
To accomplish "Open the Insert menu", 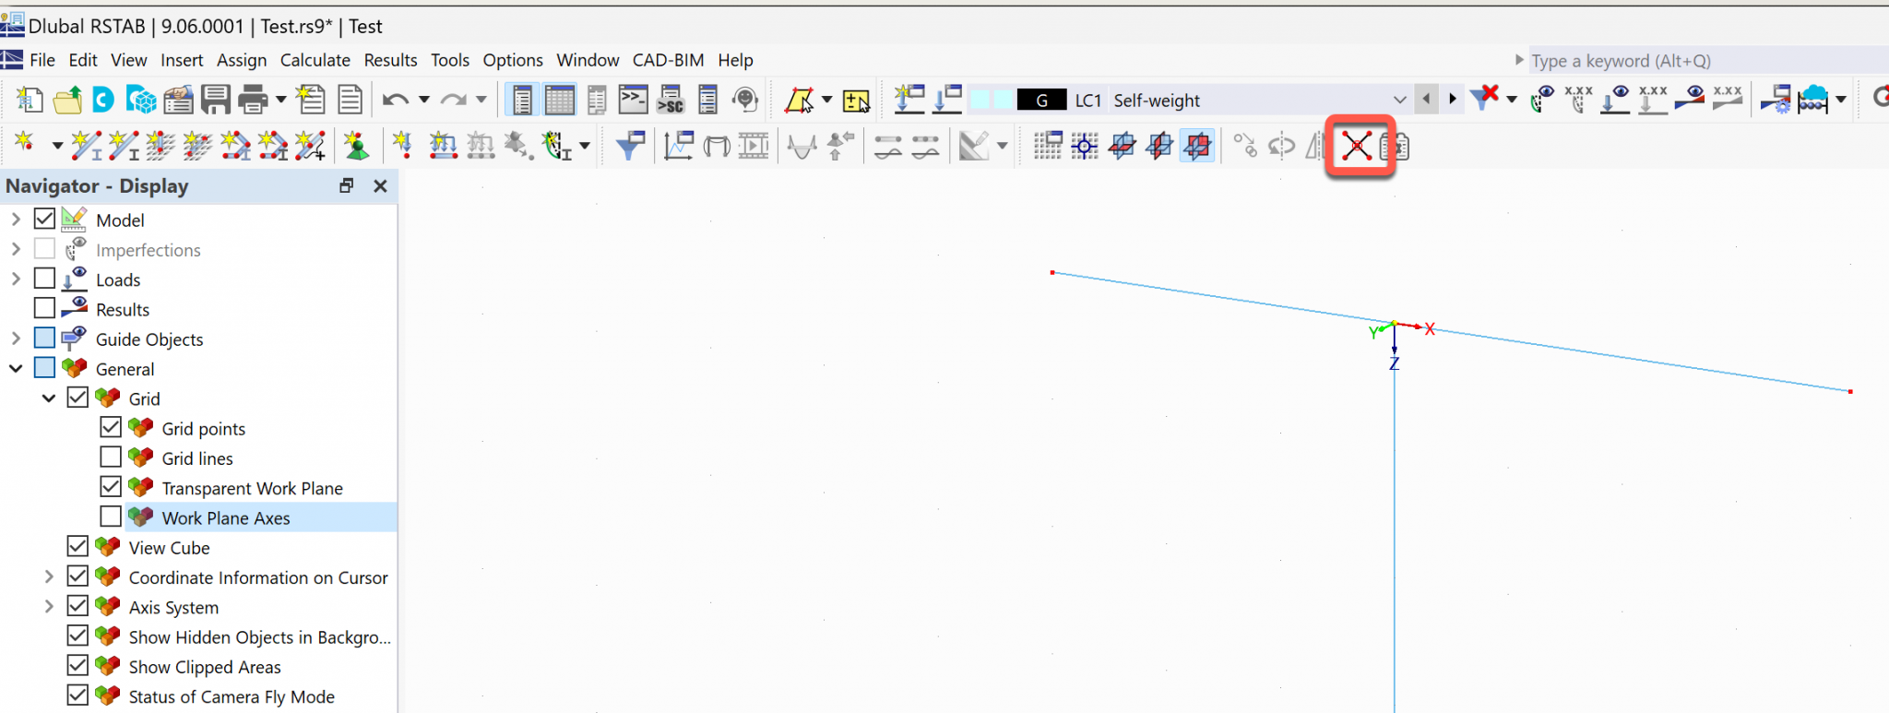I will 182,60.
